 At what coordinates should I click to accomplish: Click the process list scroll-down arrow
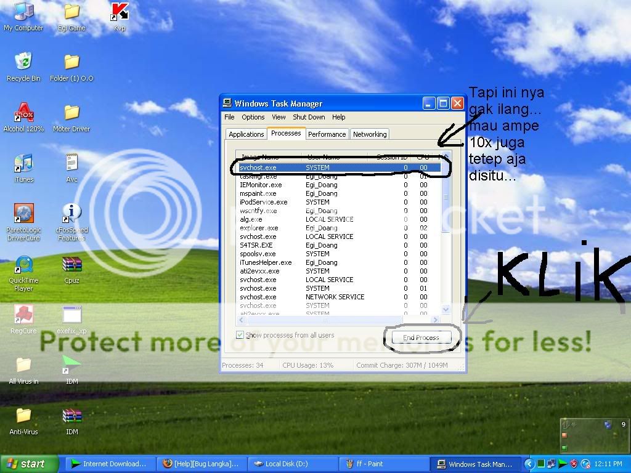tap(446, 309)
